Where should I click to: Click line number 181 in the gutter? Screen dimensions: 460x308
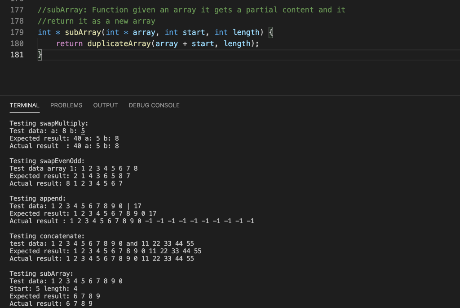[18, 55]
